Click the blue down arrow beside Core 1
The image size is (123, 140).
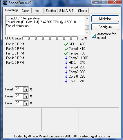[x=66, y=81]
